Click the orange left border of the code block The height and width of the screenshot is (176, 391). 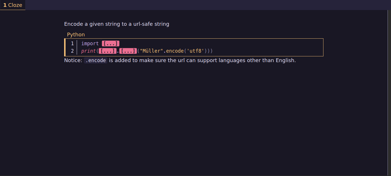pyautogui.click(x=65, y=47)
